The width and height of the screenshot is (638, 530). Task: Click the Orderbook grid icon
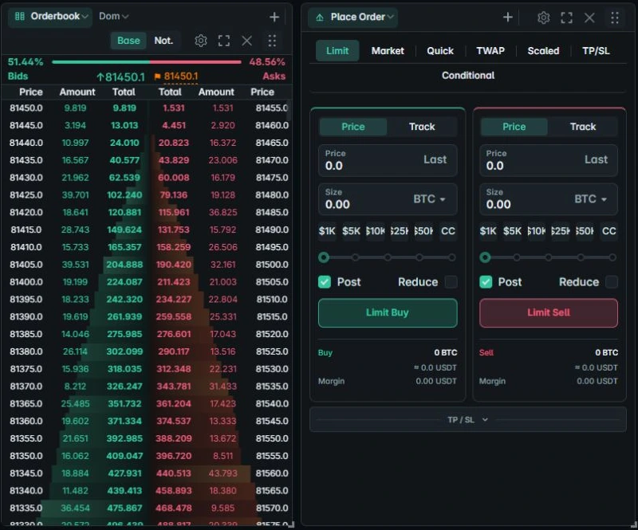[x=19, y=16]
